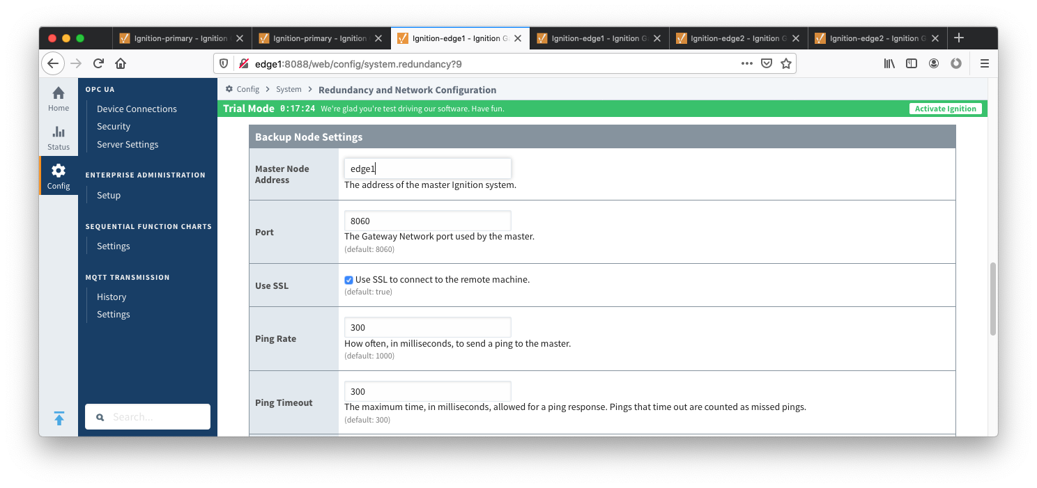1037x488 pixels.
Task: Reload the current page
Action: pos(98,63)
